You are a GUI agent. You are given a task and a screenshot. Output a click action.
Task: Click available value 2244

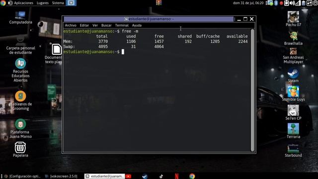(243, 41)
